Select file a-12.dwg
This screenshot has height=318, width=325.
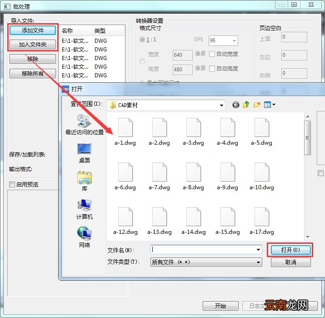(125, 221)
